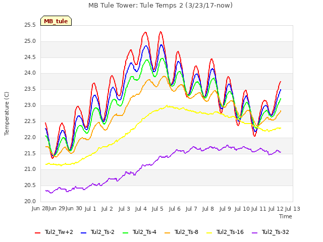Click the Tul2_Tw+2 legend label
This screenshot has height=242, width=323.
[59, 232]
